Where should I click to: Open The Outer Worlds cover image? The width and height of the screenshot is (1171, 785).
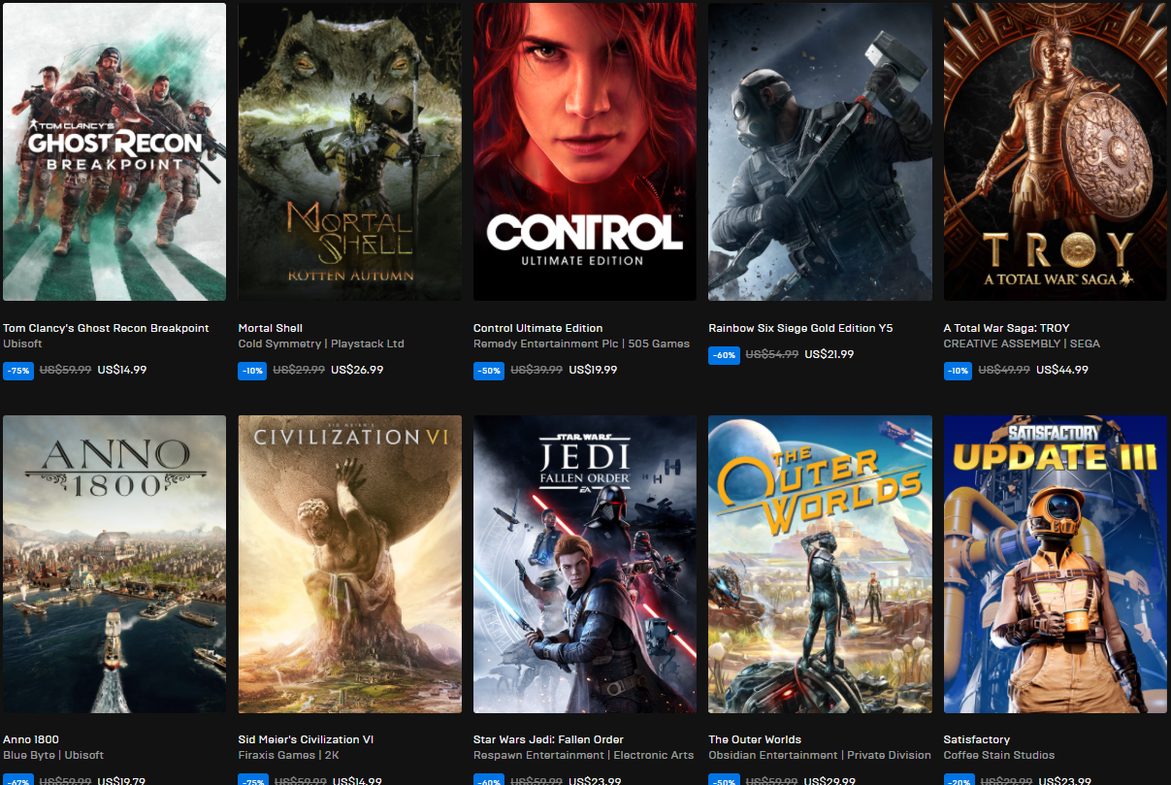[820, 564]
